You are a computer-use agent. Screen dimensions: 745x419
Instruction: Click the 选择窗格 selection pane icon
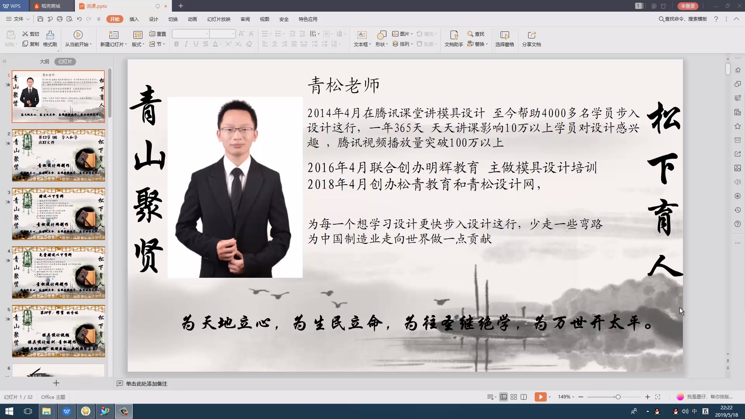[505, 39]
